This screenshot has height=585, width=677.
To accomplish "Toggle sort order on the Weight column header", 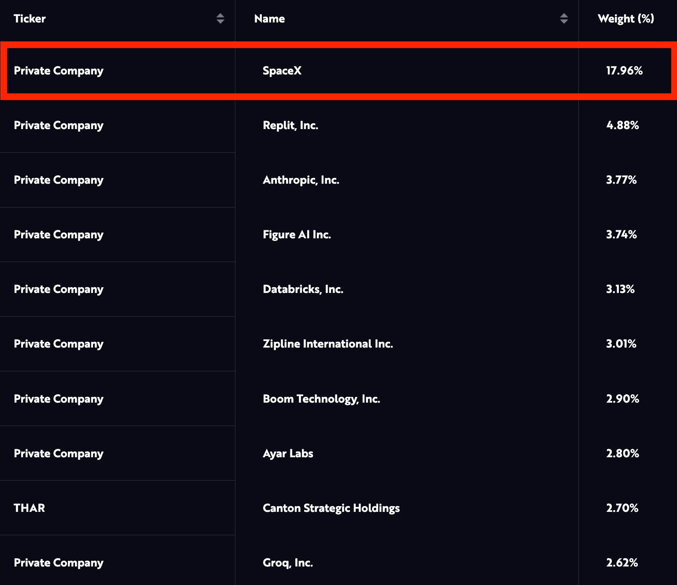I will click(626, 19).
